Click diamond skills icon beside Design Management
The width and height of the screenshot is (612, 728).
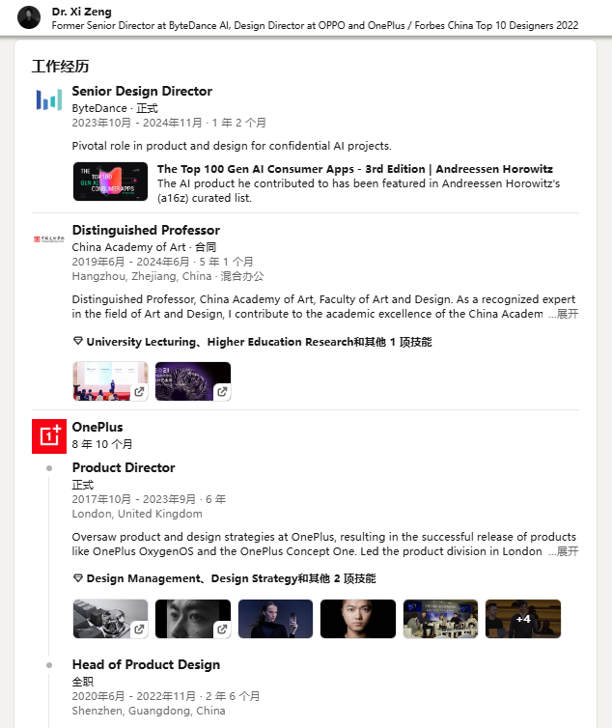(x=78, y=578)
